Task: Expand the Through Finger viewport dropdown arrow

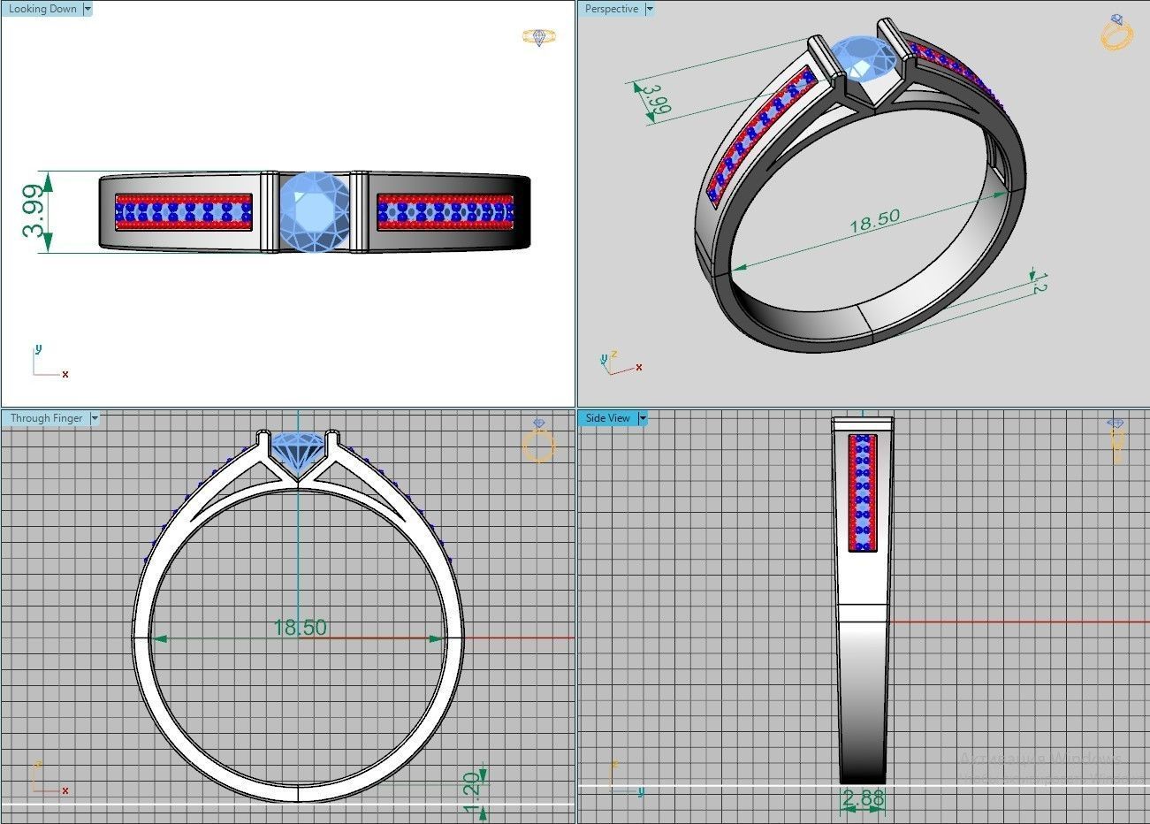Action: click(x=95, y=418)
